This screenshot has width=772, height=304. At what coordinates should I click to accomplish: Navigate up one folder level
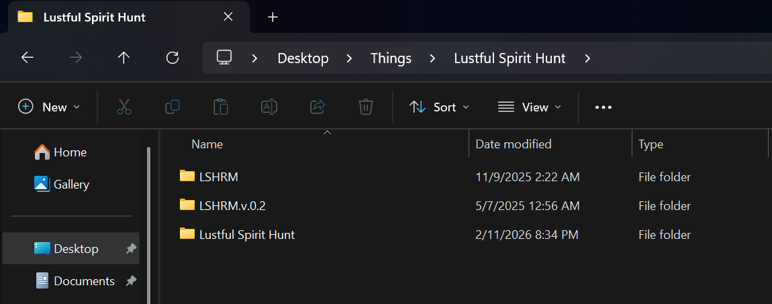click(x=124, y=58)
